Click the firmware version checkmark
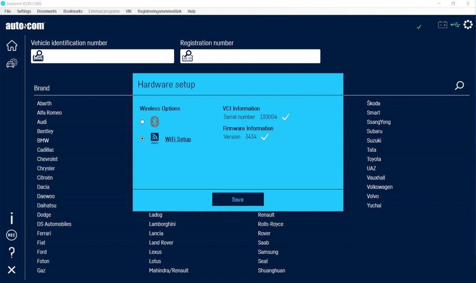Viewport: 476px width, 283px height. coord(265,137)
